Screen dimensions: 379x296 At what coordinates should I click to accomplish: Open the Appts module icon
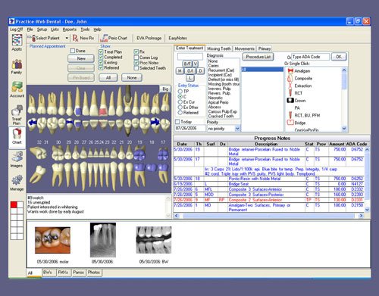pyautogui.click(x=17, y=40)
